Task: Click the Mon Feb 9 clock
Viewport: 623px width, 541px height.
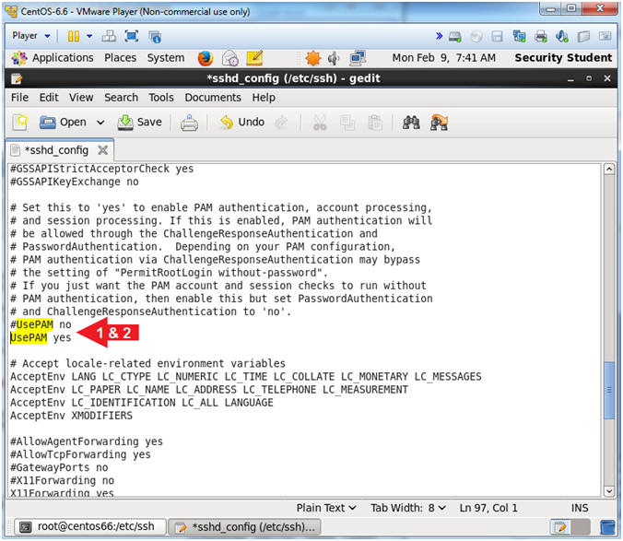Action: click(444, 57)
